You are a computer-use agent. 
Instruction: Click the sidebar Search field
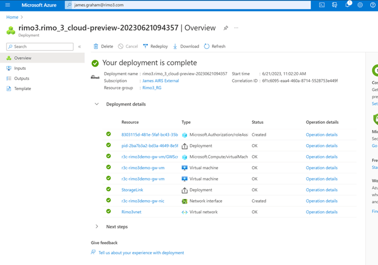point(40,47)
